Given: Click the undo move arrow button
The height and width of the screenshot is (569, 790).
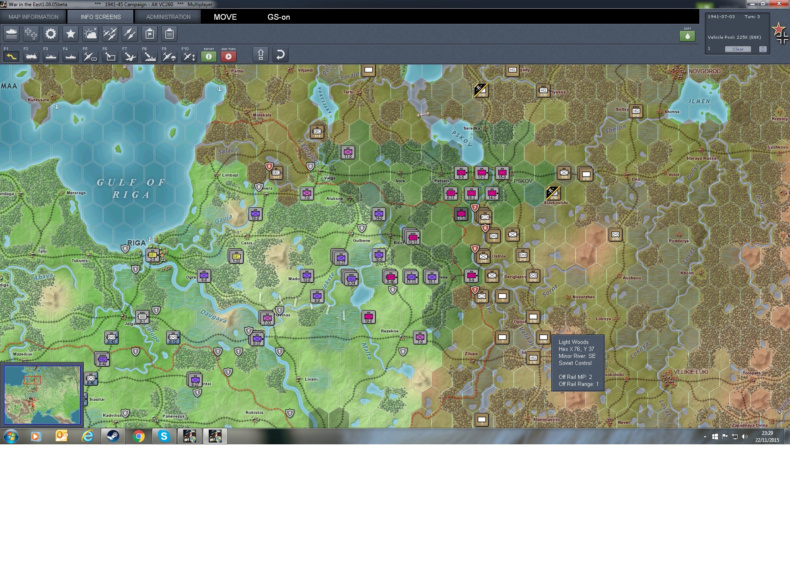Looking at the screenshot, I should click(280, 55).
